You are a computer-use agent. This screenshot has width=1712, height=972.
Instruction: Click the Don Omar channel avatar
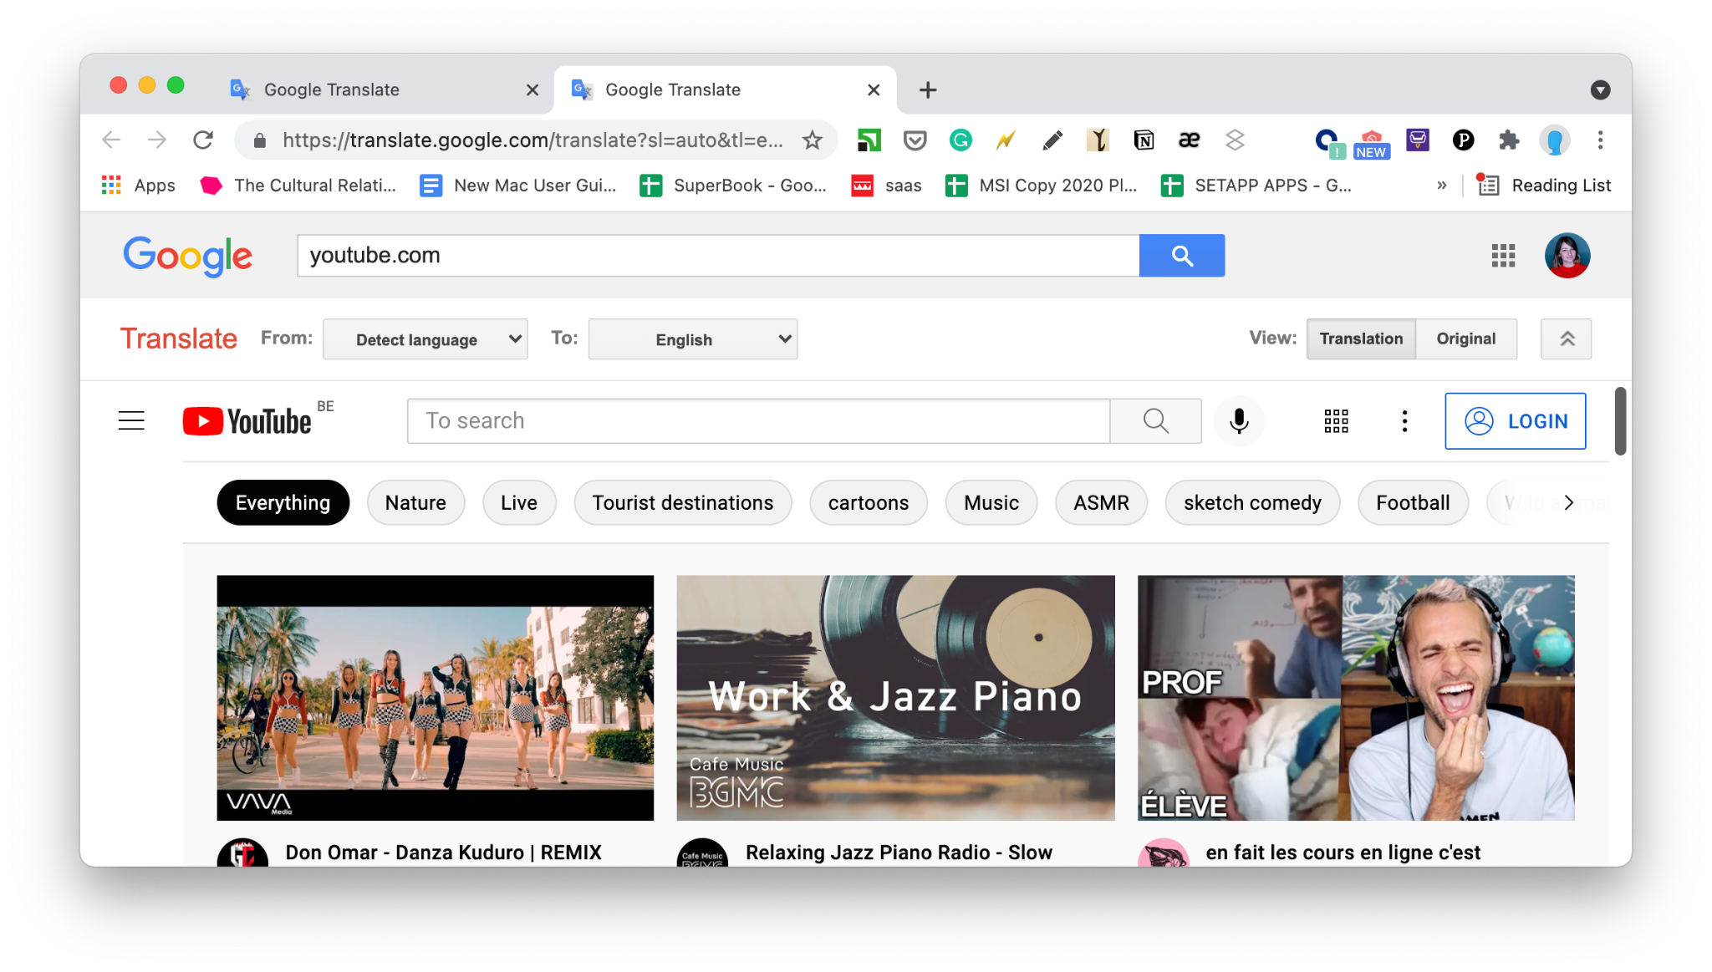(242, 852)
